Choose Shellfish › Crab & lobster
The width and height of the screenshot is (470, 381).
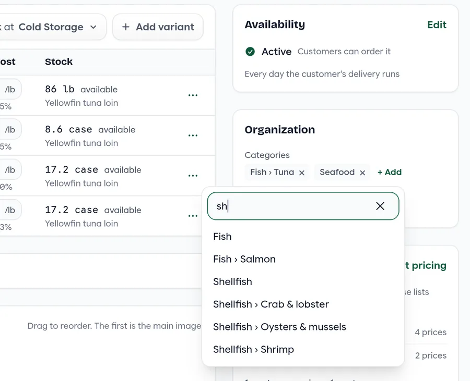(x=303, y=304)
